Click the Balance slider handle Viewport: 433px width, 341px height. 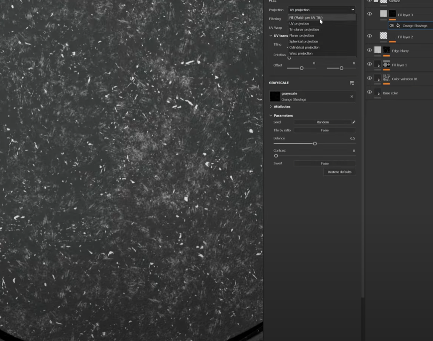(x=315, y=144)
